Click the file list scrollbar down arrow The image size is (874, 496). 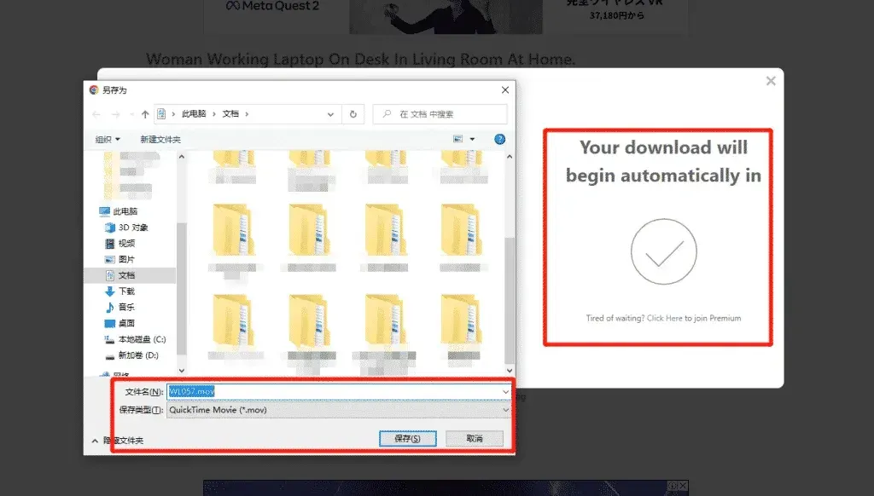click(509, 370)
